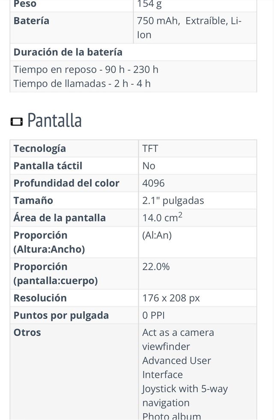Select the Tiempo en reposo line
Screen dimensions: 274x420
coord(86,69)
